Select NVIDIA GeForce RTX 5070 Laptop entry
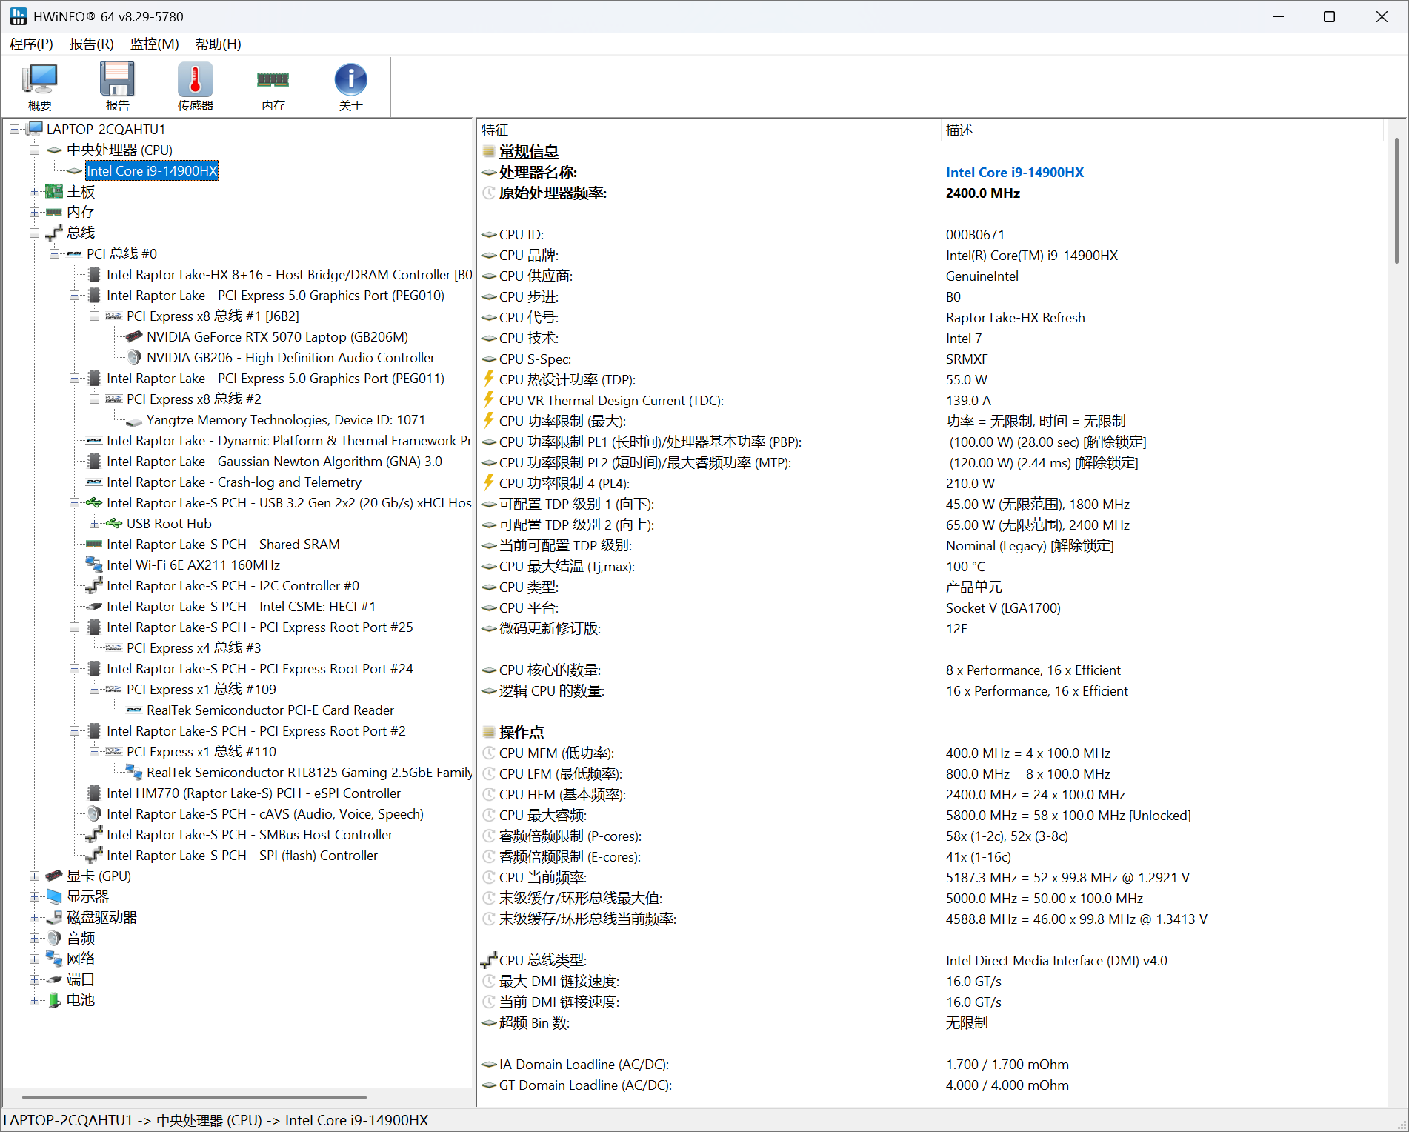This screenshot has width=1409, height=1132. pyautogui.click(x=276, y=337)
